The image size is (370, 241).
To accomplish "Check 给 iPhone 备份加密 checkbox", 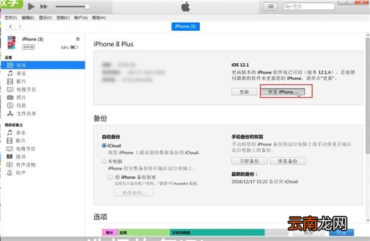I will tap(110, 177).
